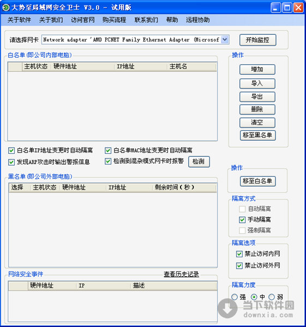Viewport: 306px width, 327px height.
Task: Open the 关于我们 menu
Action: click(51, 20)
